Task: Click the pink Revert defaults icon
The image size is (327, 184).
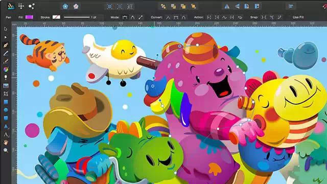Action: [76, 6]
